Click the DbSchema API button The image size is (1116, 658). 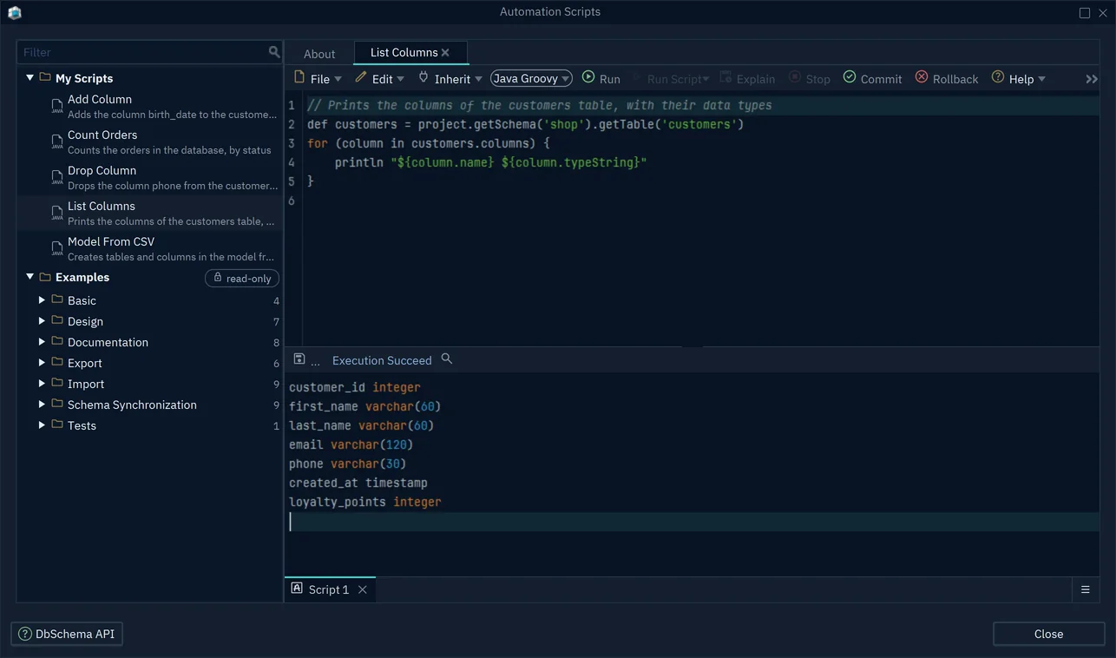pyautogui.click(x=67, y=634)
